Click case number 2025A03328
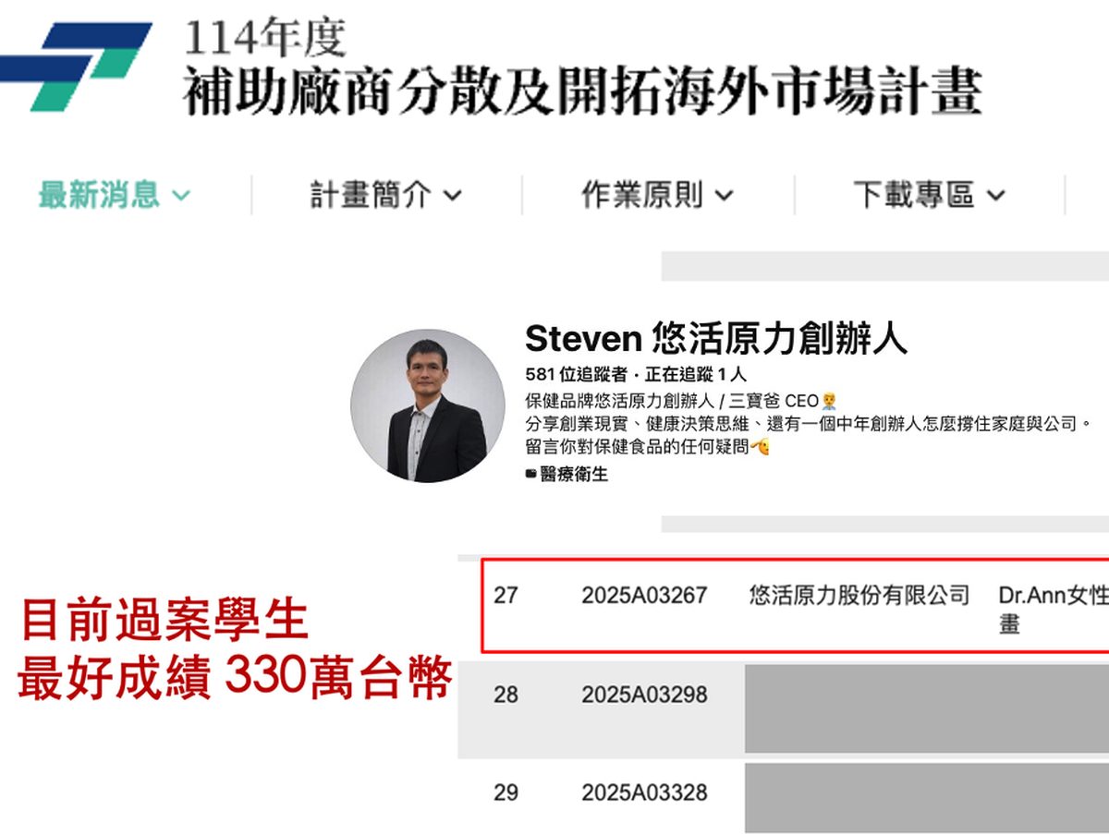 (x=644, y=792)
